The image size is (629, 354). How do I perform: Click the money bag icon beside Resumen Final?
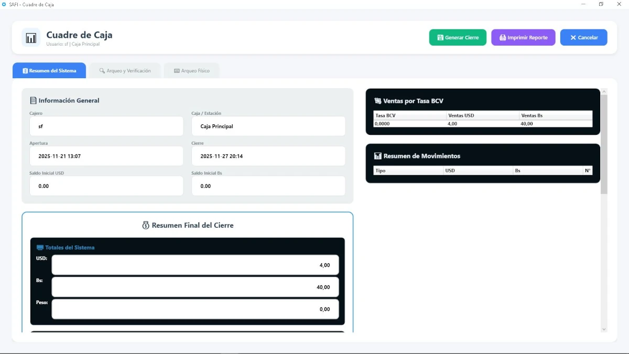[146, 226]
